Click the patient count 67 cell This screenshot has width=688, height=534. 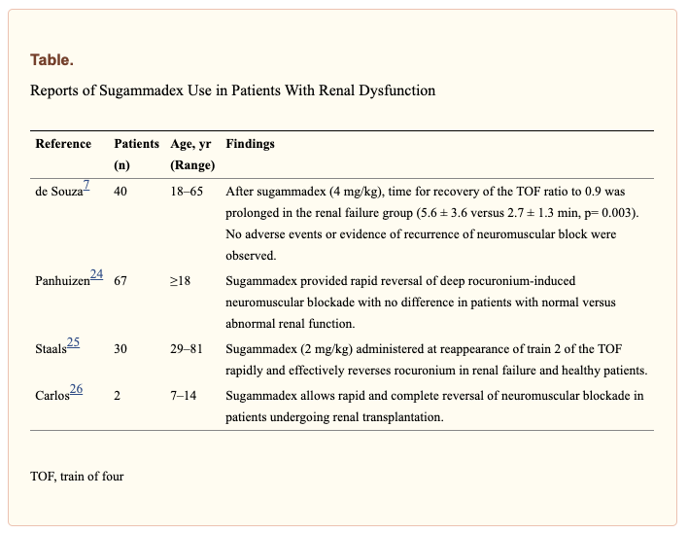coord(121,280)
